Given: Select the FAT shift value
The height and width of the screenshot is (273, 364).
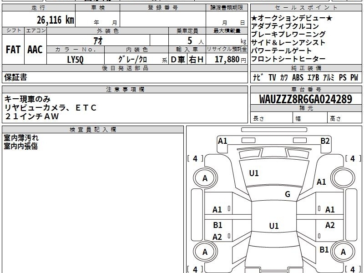Looking at the screenshot, I should coord(13,50).
